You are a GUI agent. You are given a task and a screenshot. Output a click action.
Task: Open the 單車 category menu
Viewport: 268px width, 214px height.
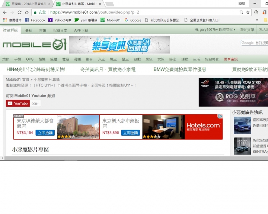click(x=125, y=59)
